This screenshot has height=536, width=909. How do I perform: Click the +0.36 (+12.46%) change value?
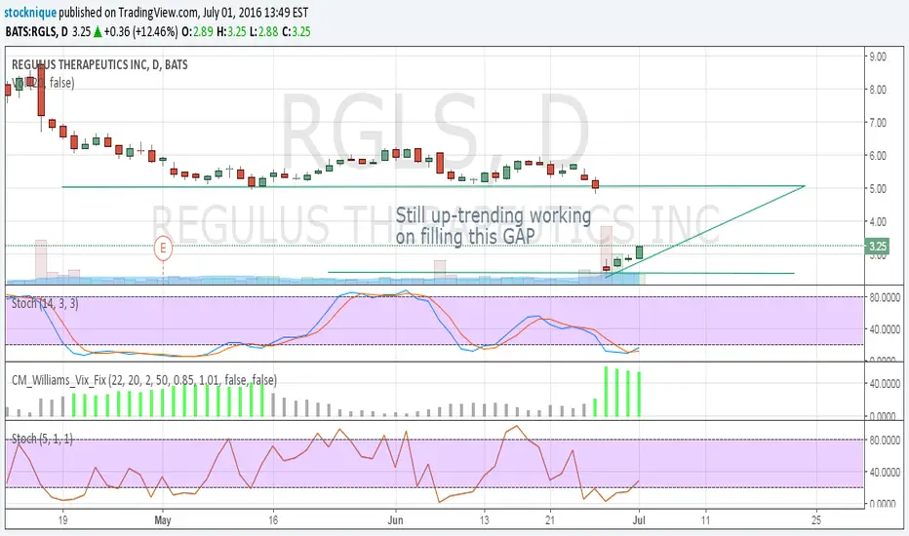pyautogui.click(x=140, y=32)
